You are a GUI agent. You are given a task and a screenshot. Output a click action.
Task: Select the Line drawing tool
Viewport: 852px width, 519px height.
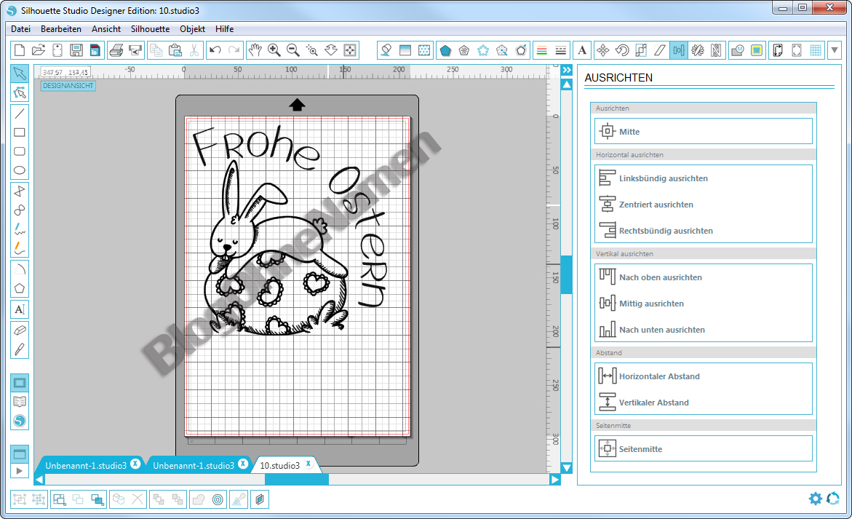point(20,113)
